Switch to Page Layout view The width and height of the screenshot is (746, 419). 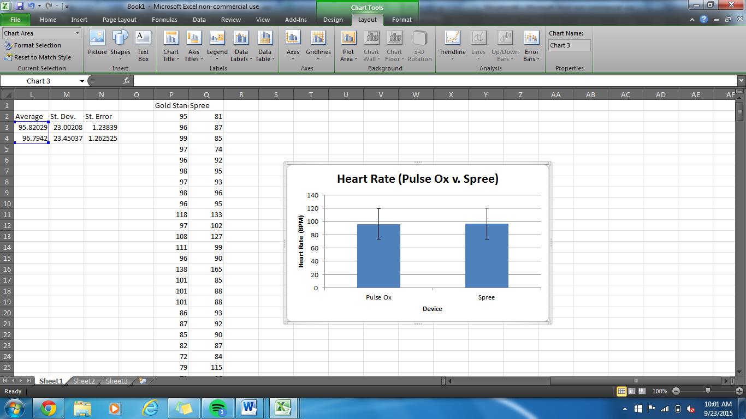632,391
